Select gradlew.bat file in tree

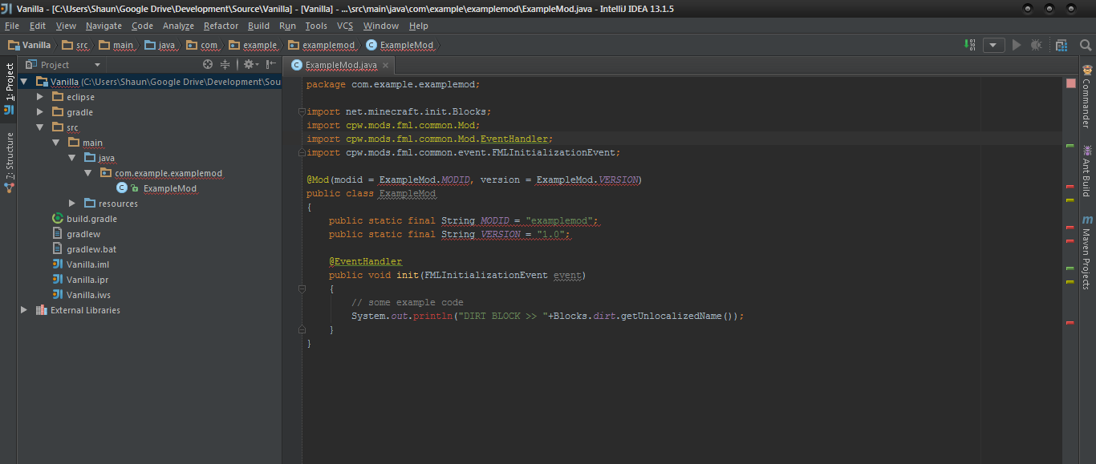[x=91, y=249]
